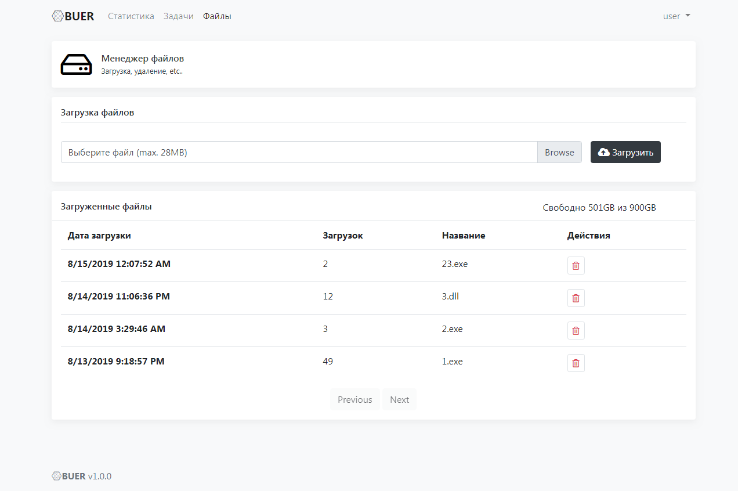This screenshot has height=491, width=738.
Task: Click the Загрузок column header
Action: (343, 236)
